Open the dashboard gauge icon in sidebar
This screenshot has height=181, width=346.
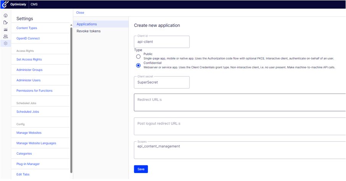pos(5,16)
